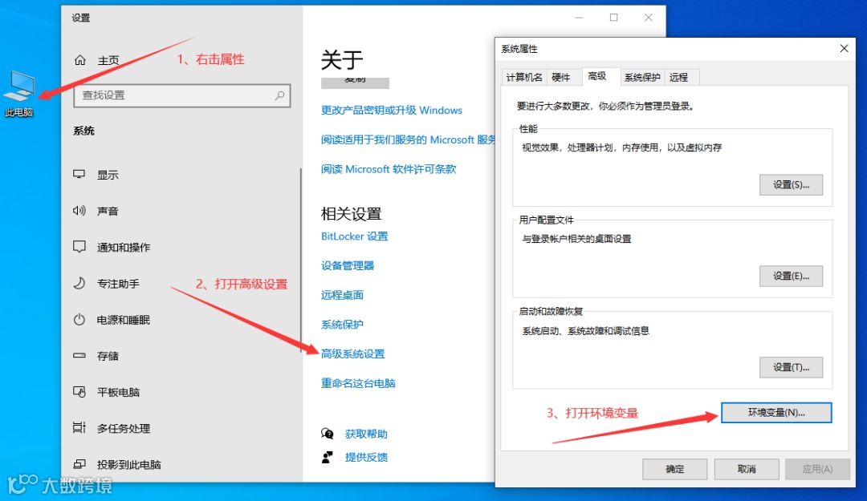Viewport: 867px width, 501px height.
Task: Open 环境变量(N)... button
Action: point(776,413)
